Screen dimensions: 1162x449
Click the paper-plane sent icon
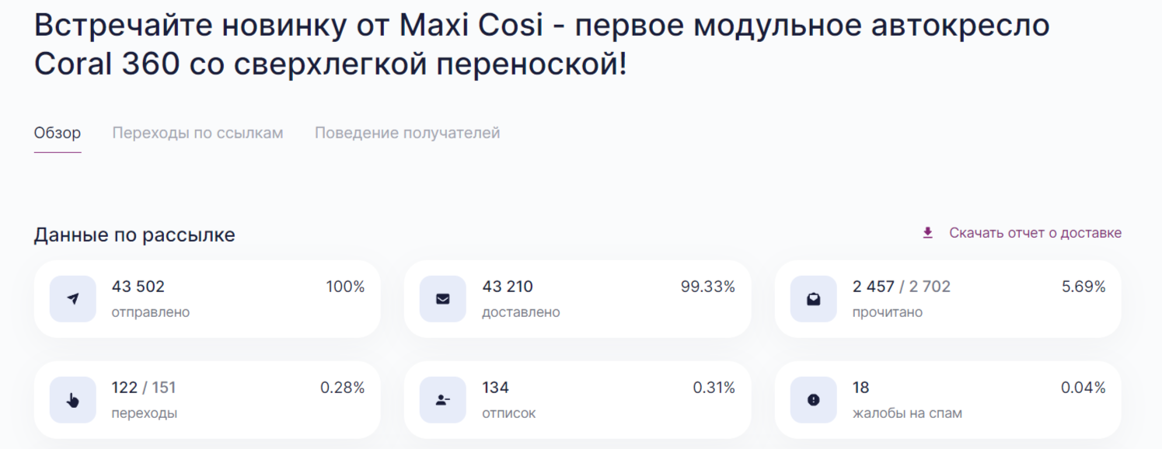coord(72,299)
